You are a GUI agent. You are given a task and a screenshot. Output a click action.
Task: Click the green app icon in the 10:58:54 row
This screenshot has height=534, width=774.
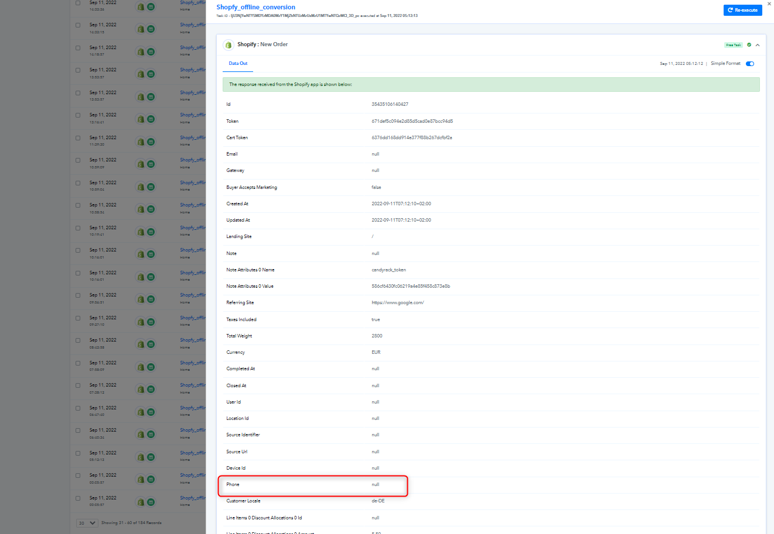click(x=151, y=209)
